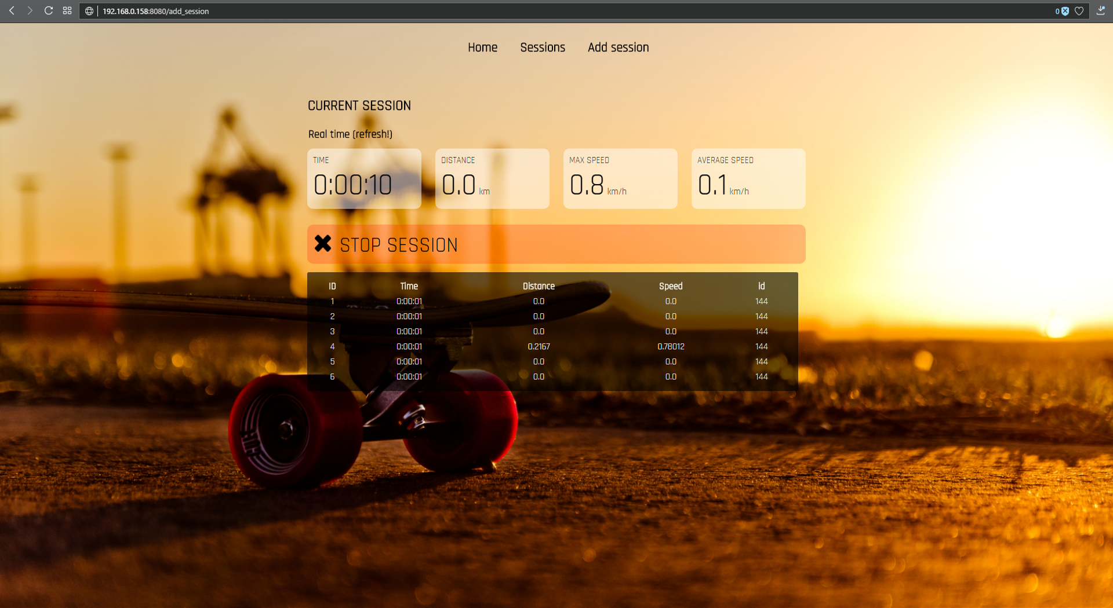Open the Sessions navigation link
Image resolution: width=1113 pixels, height=608 pixels.
point(542,47)
